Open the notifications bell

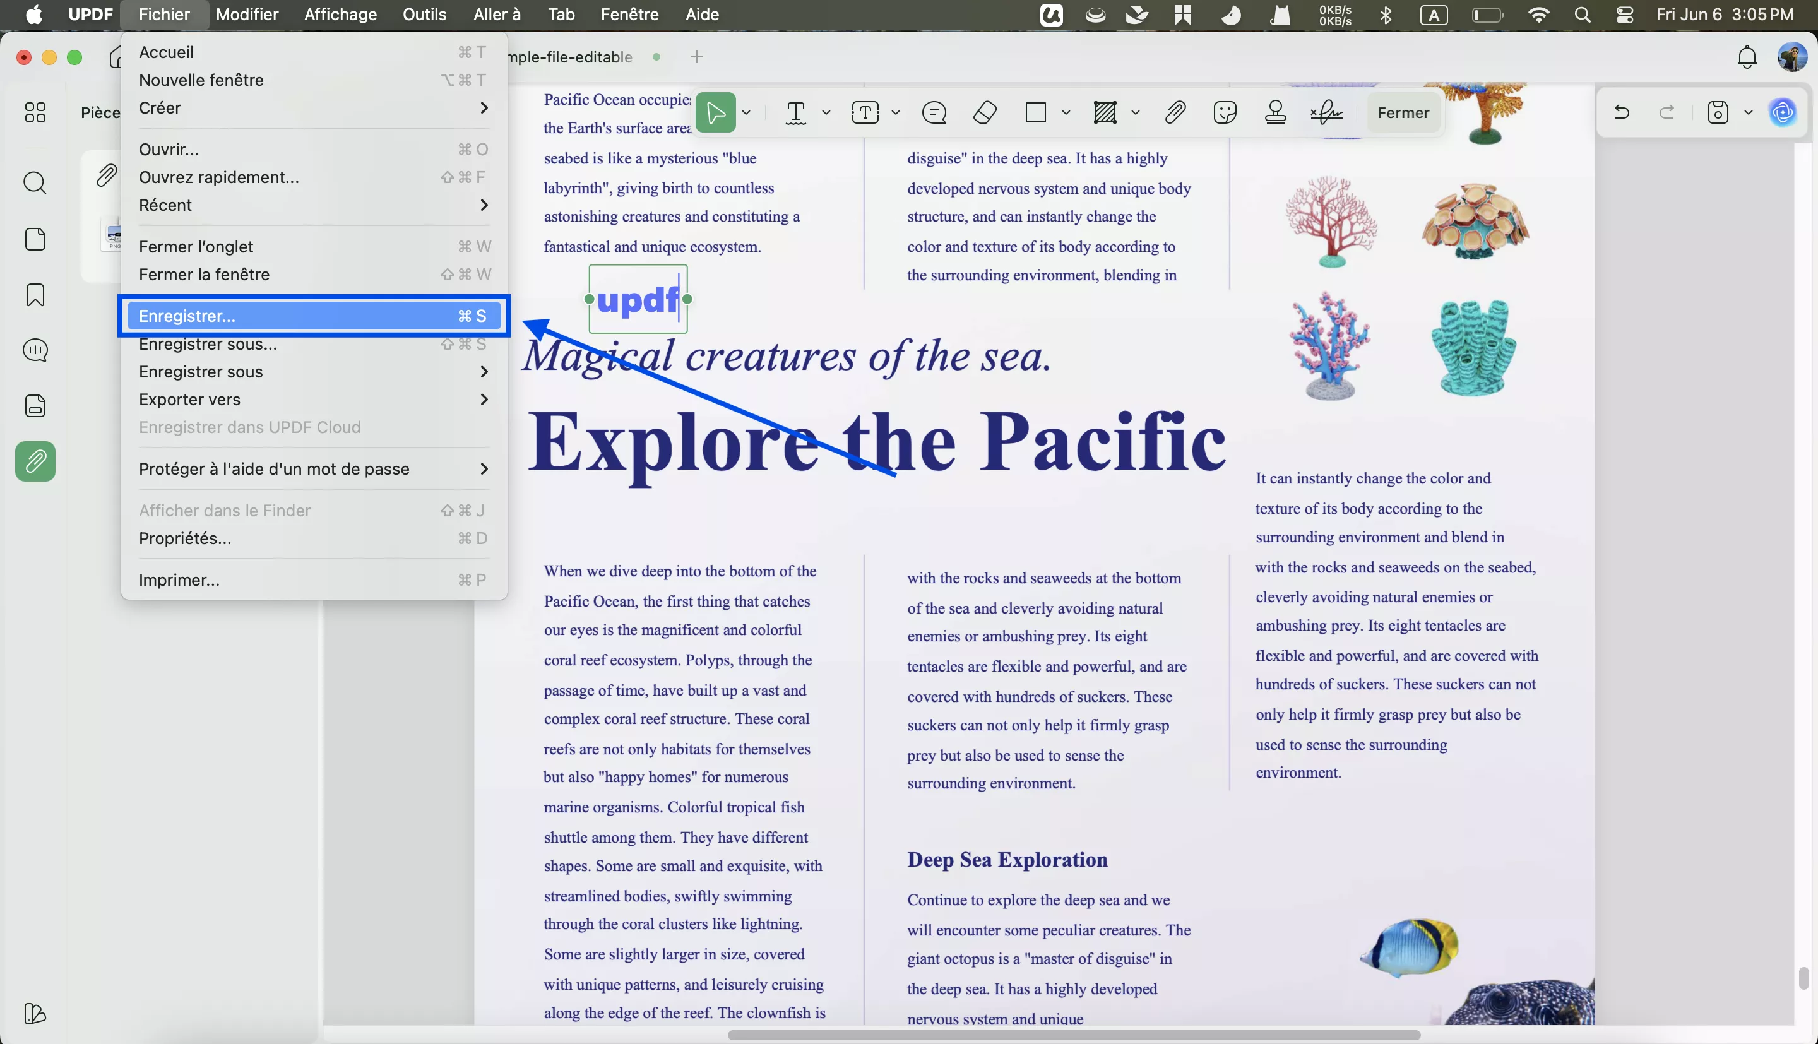pyautogui.click(x=1747, y=57)
